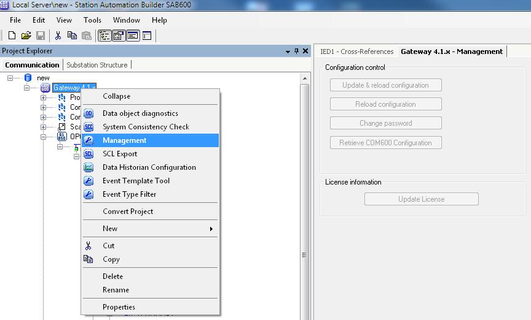This screenshot has width=531, height=320.
Task: Collapse the OPC server tree node
Action: 44,137
